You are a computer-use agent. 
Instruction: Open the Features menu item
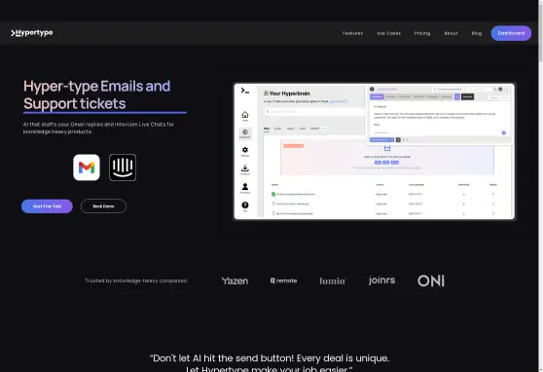352,33
